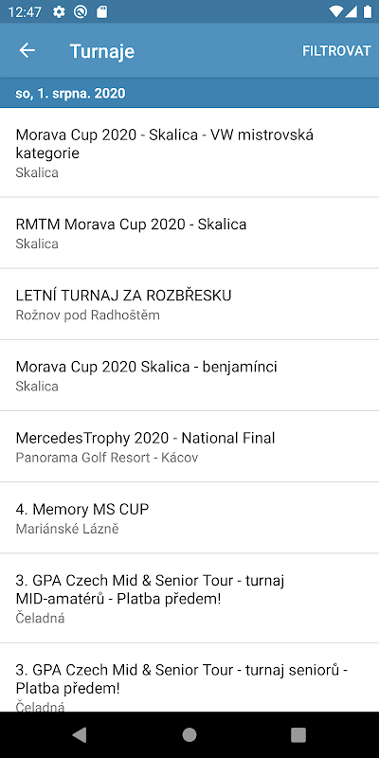Tap the battery icon in status bar
Viewport: 379px width, 758px height.
tap(368, 11)
